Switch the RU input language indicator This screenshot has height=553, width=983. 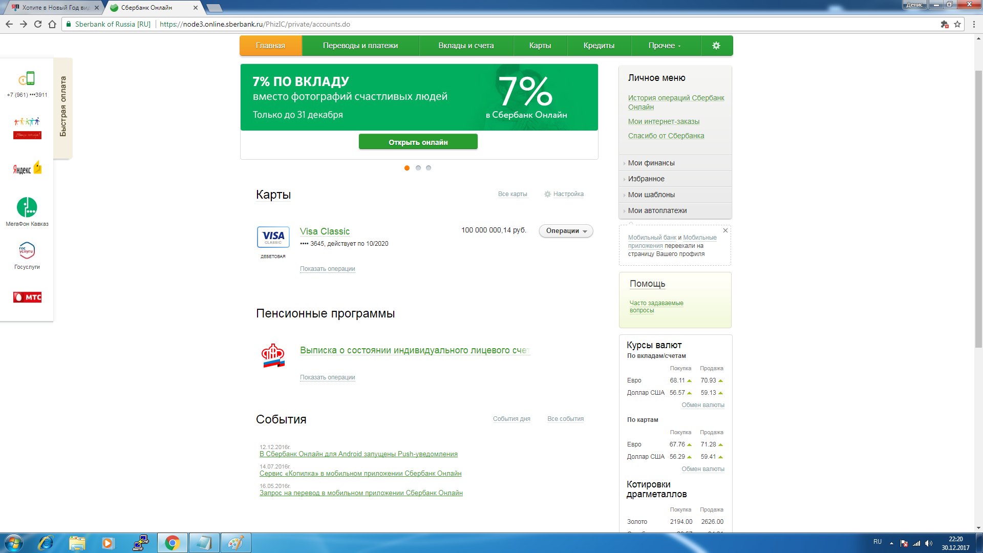878,542
